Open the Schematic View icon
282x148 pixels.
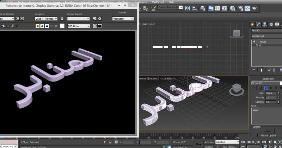tap(224, 8)
